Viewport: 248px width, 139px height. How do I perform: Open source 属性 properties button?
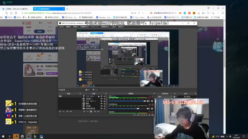(x=88, y=90)
